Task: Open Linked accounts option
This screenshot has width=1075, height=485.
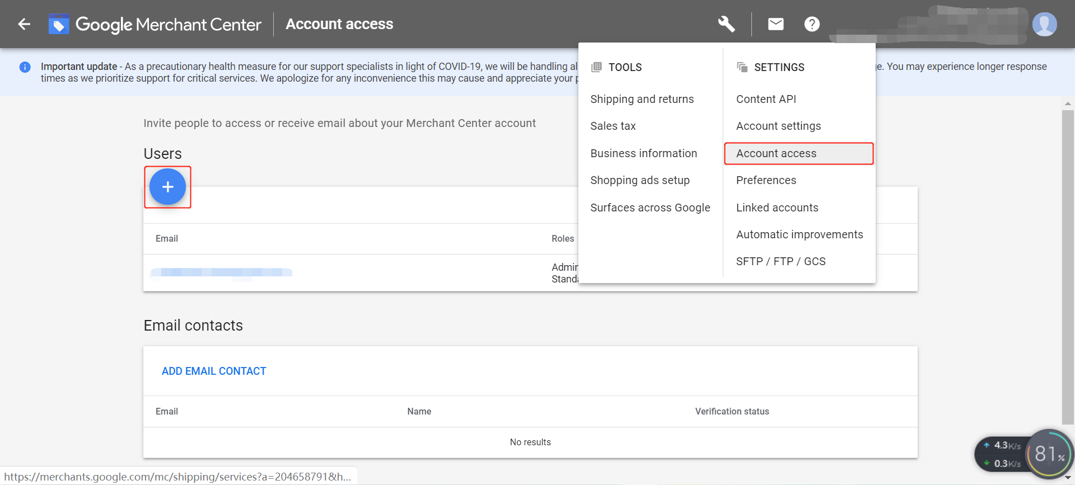Action: [x=777, y=208]
